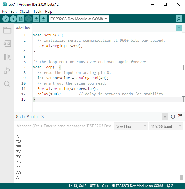Image resolution: width=185 pixels, height=189 pixels.
Task: Open the Edit menu
Action: point(14,12)
